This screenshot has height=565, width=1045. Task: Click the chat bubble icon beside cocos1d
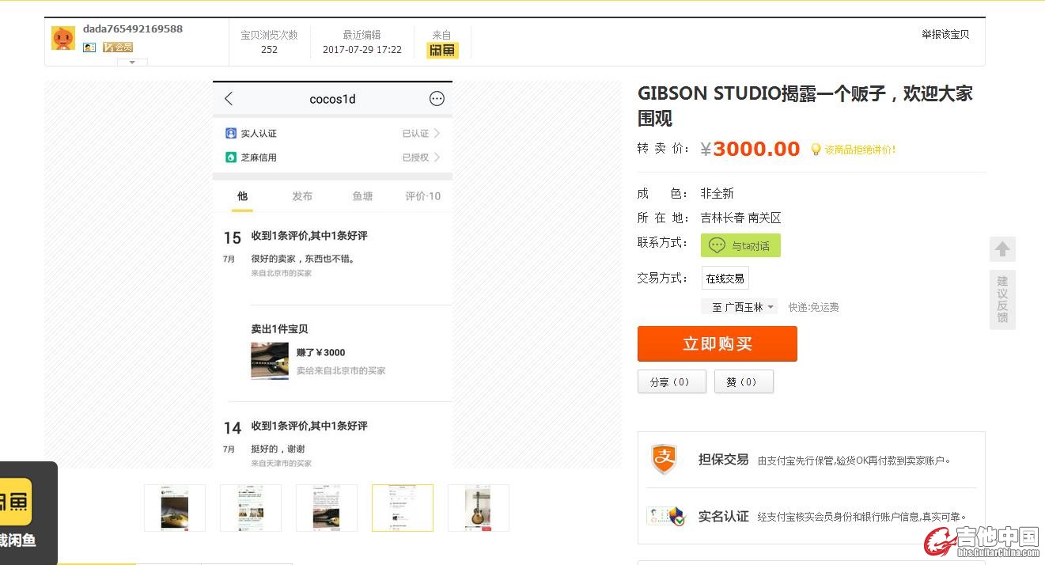[437, 99]
